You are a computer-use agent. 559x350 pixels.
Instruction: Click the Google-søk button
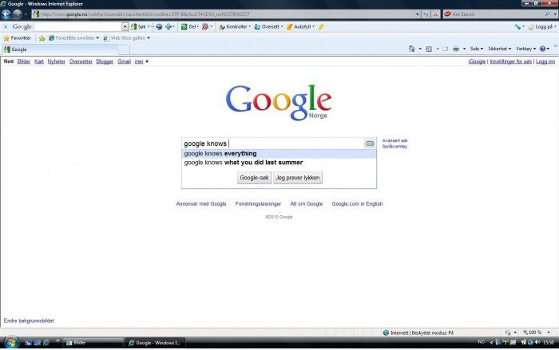click(x=254, y=178)
